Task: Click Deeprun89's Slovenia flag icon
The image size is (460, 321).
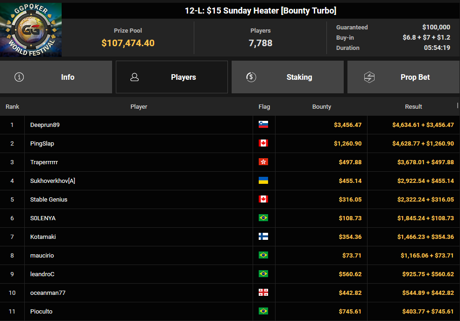Action: click(x=263, y=125)
